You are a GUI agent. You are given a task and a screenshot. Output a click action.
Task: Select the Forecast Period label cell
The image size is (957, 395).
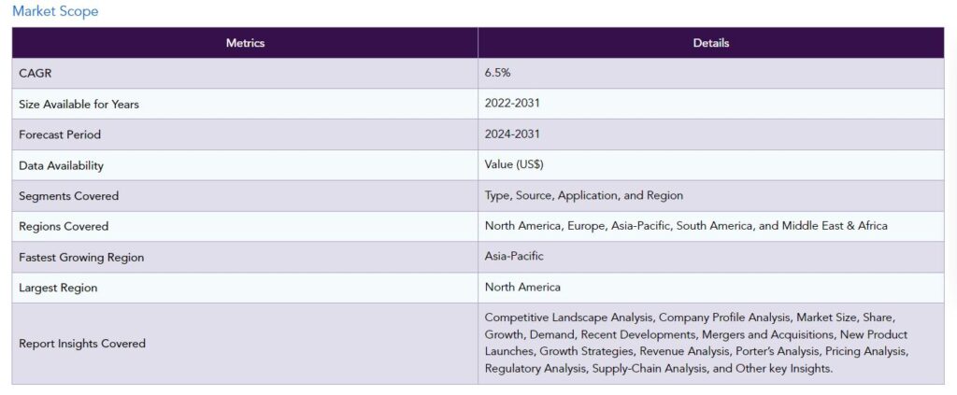(x=60, y=134)
